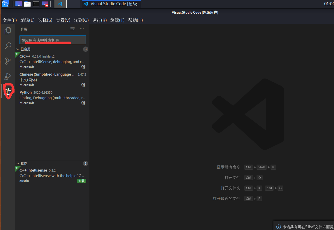Select Visual Studio Code window in taskbar
This screenshot has width=334, height=230.
click(x=112, y=4)
